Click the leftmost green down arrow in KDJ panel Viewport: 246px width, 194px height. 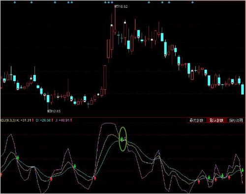[18, 158]
